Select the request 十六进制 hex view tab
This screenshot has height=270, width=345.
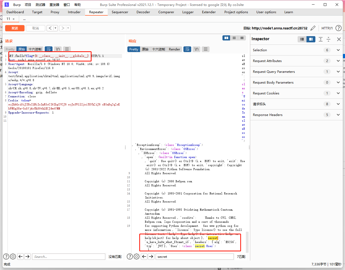pos(35,49)
